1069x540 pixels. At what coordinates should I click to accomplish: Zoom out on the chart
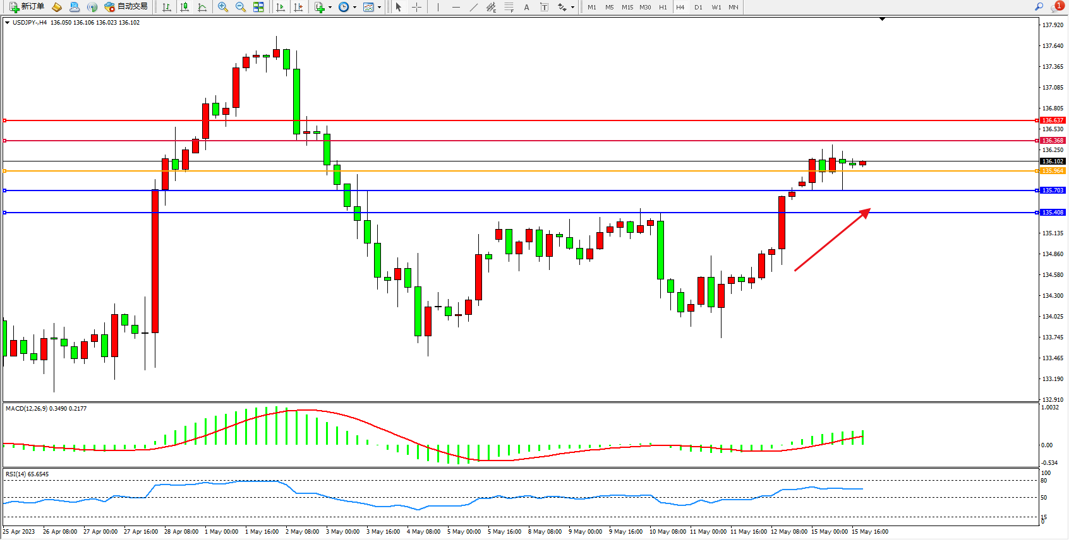(241, 7)
